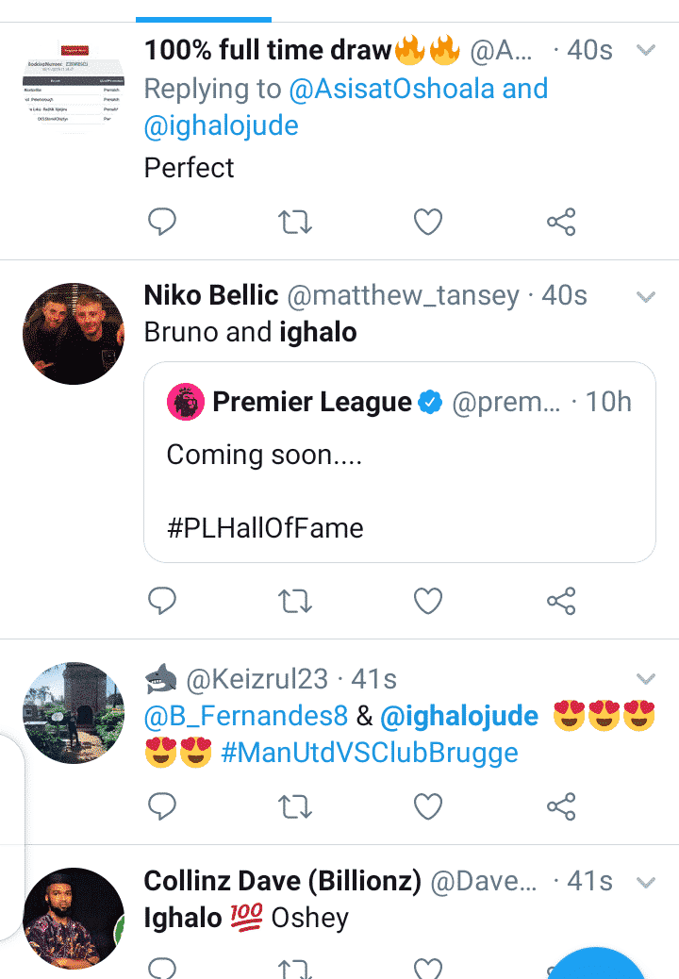The width and height of the screenshot is (679, 979).
Task: Like the "Perfect" tweet
Action: click(428, 222)
